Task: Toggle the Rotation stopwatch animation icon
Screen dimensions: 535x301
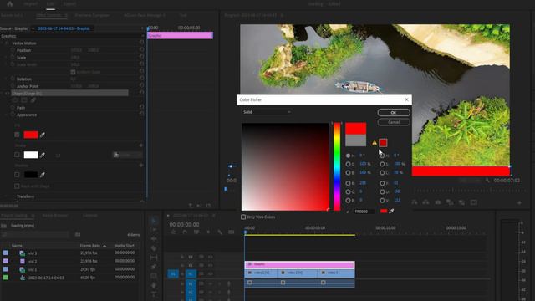Action: pos(13,79)
